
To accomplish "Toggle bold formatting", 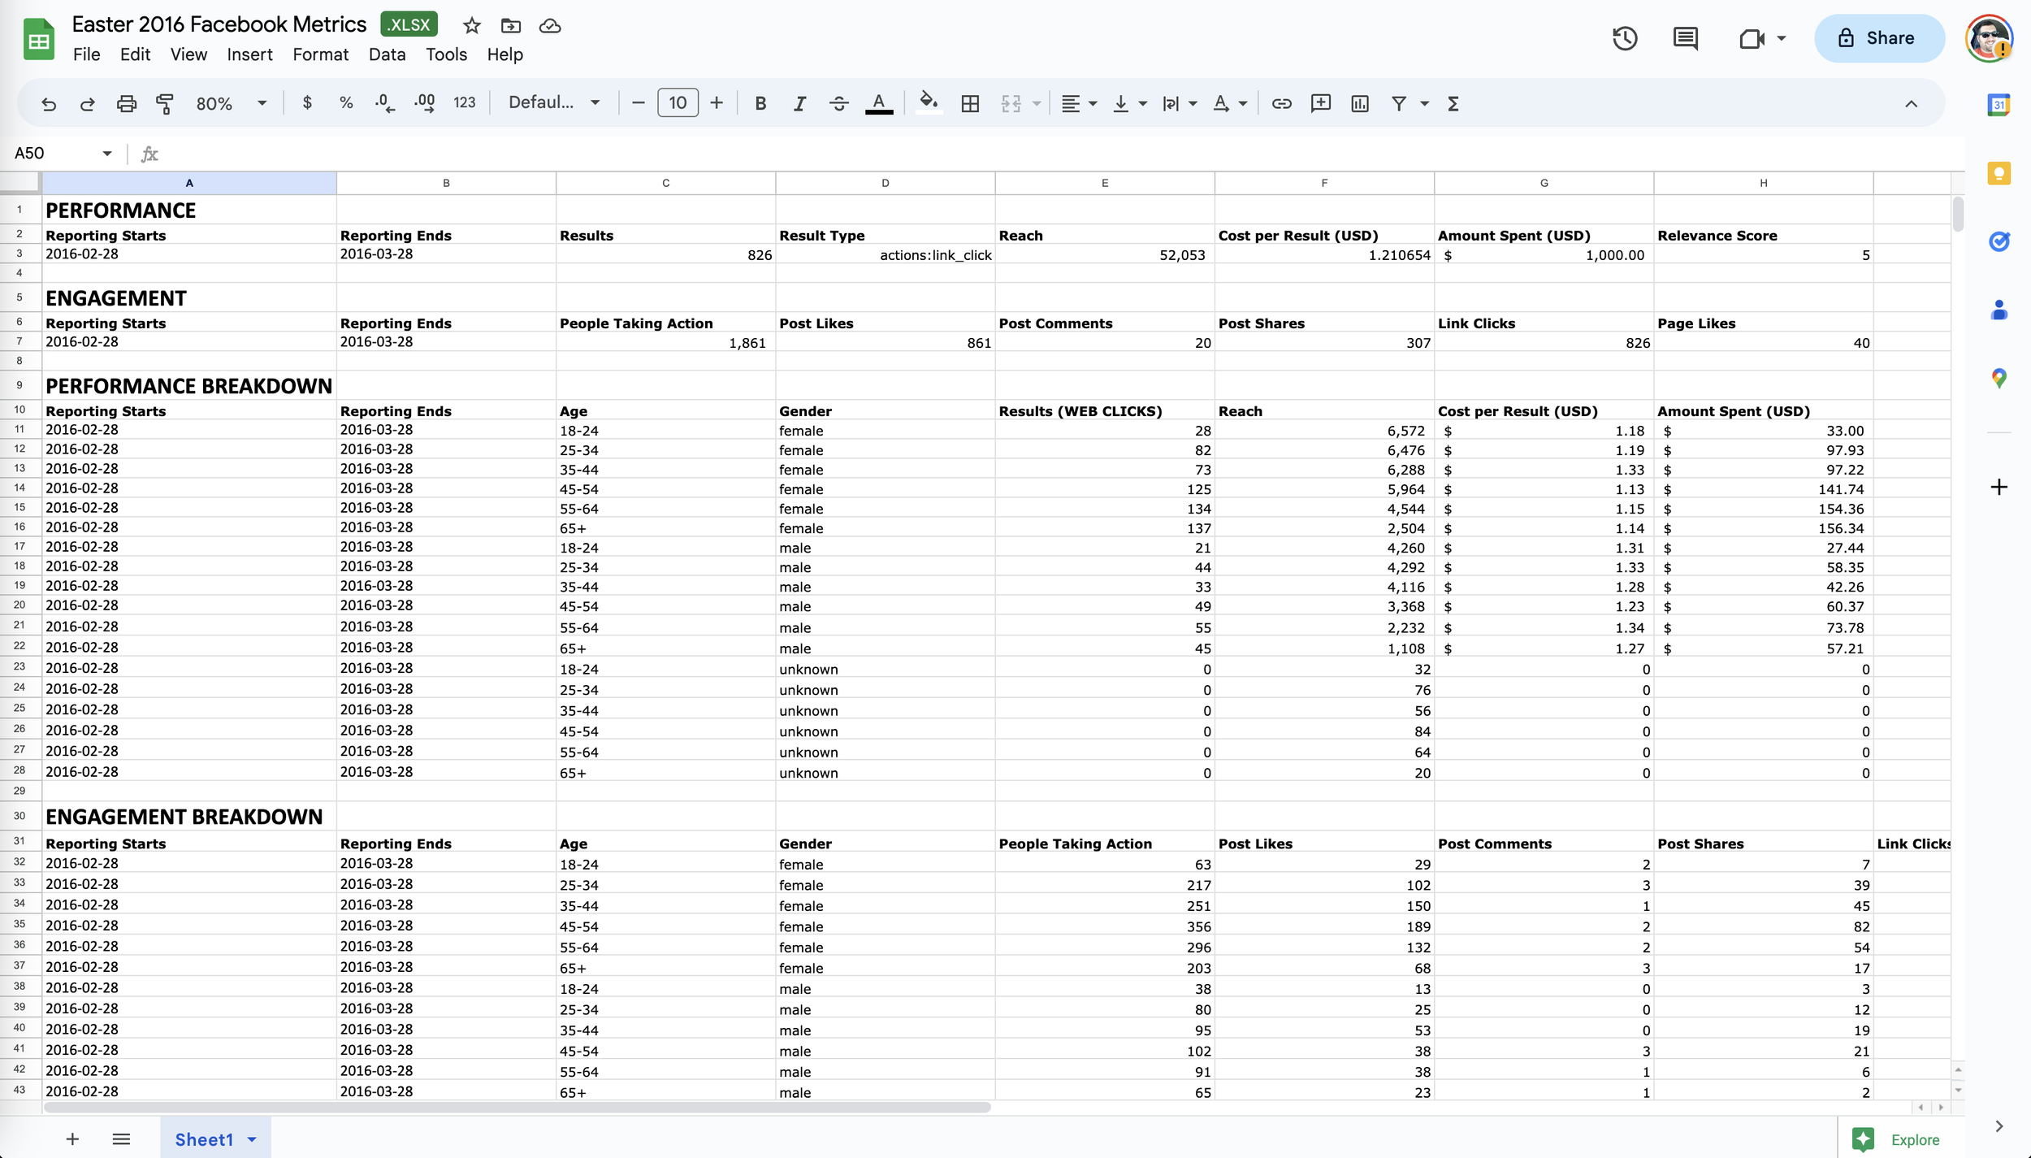I will (x=760, y=103).
